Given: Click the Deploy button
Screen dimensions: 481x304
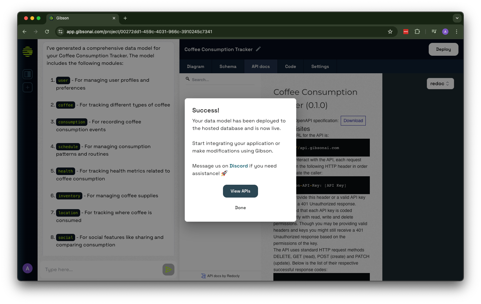Looking at the screenshot, I should [x=443, y=49].
